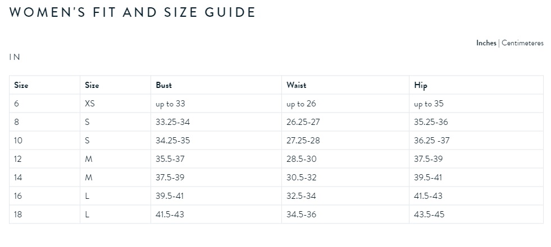Click the 'up to 26' waist cell
The width and height of the screenshot is (551, 247).
pyautogui.click(x=301, y=104)
